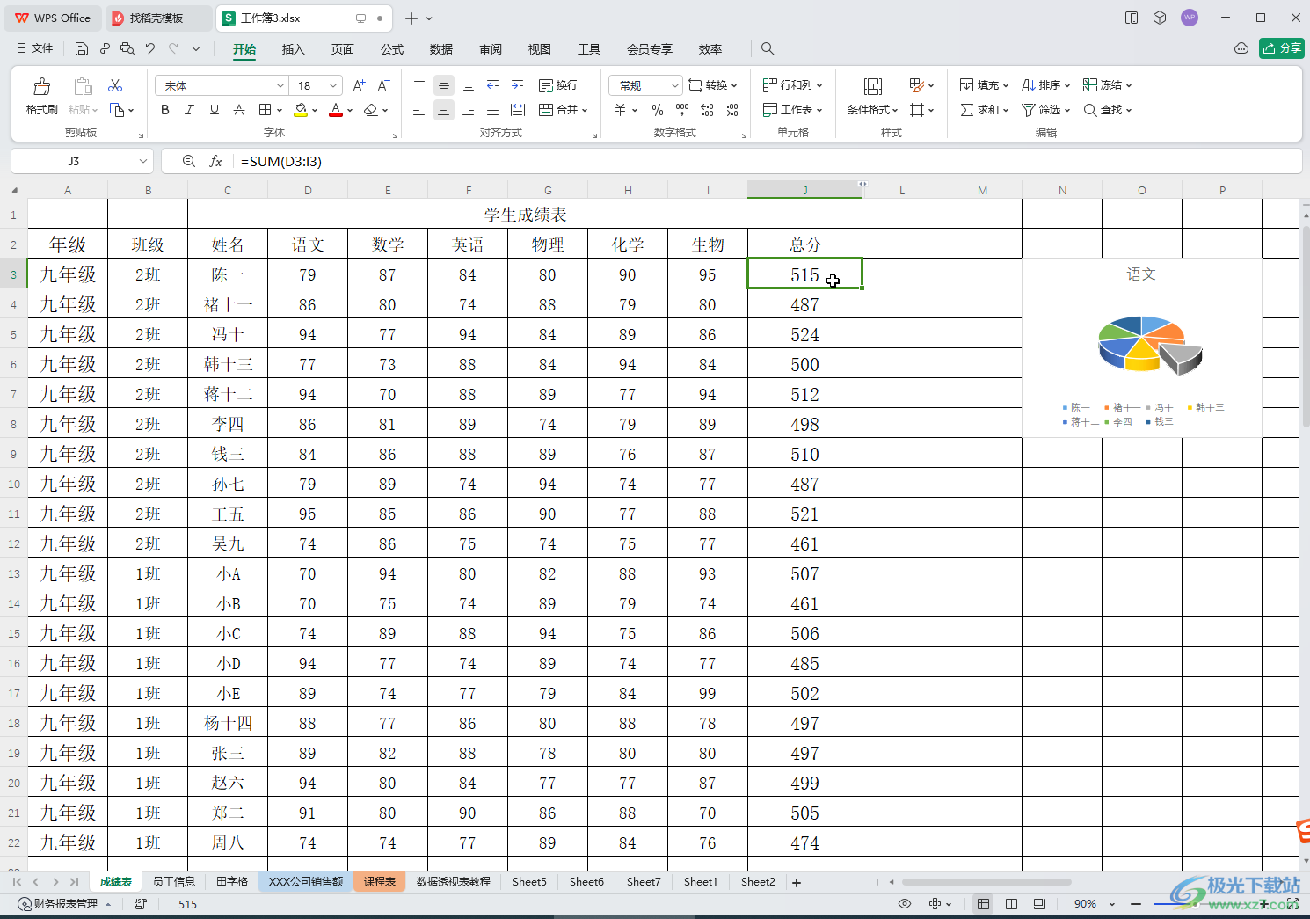1310x919 pixels.
Task: Click the top vertical align icon
Action: pos(419,85)
